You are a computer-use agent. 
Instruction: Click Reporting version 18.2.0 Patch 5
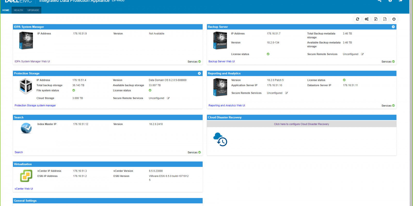click(x=275, y=80)
